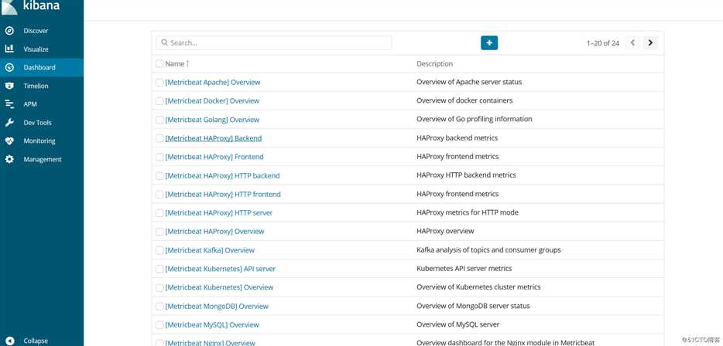
Task: Check the Kubernetes Overview row checkbox
Action: (159, 287)
